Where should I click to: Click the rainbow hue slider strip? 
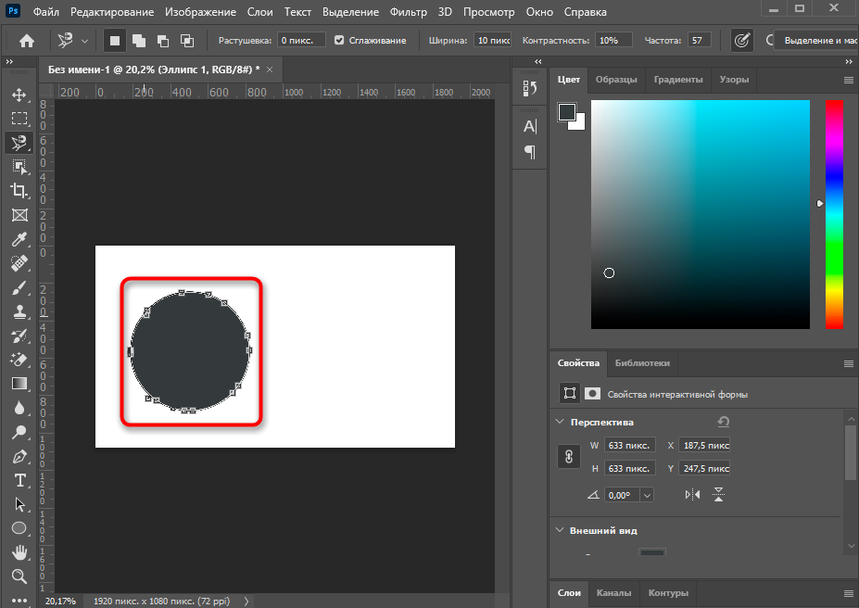tap(834, 213)
